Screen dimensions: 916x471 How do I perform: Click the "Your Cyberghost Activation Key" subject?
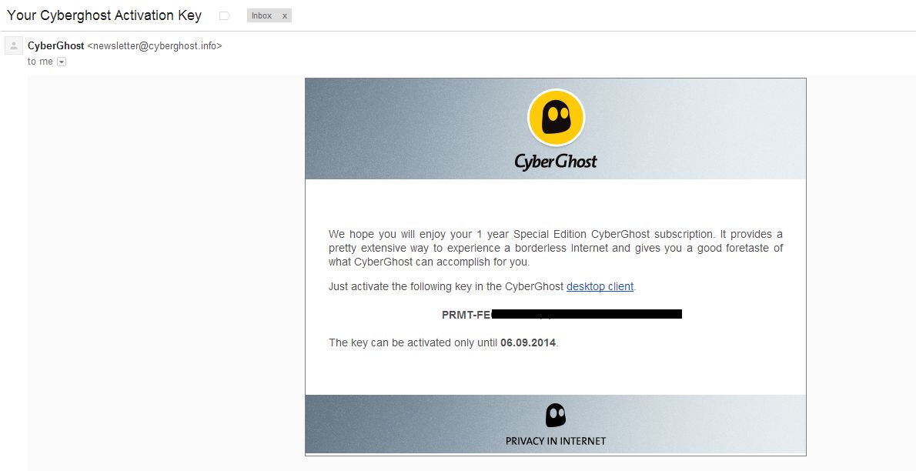click(104, 15)
